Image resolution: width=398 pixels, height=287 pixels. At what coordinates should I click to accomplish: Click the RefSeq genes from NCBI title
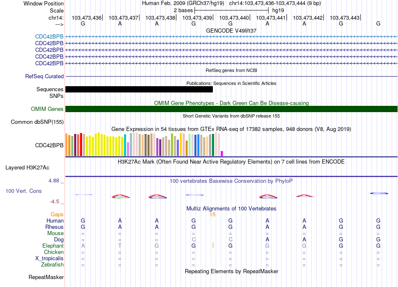coord(232,70)
